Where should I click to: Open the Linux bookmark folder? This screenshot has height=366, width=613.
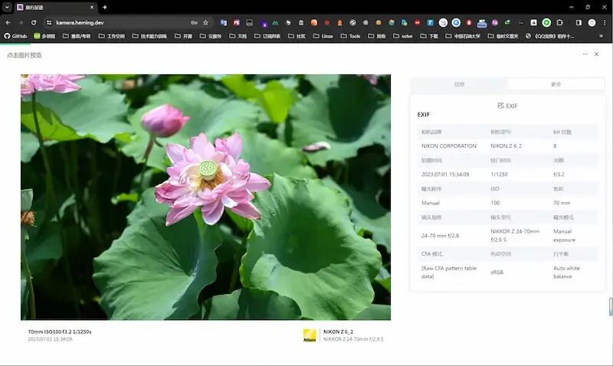pos(323,36)
